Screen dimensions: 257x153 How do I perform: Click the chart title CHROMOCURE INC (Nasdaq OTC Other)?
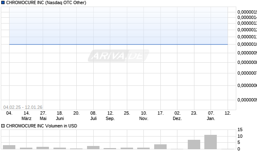click(x=46, y=2)
